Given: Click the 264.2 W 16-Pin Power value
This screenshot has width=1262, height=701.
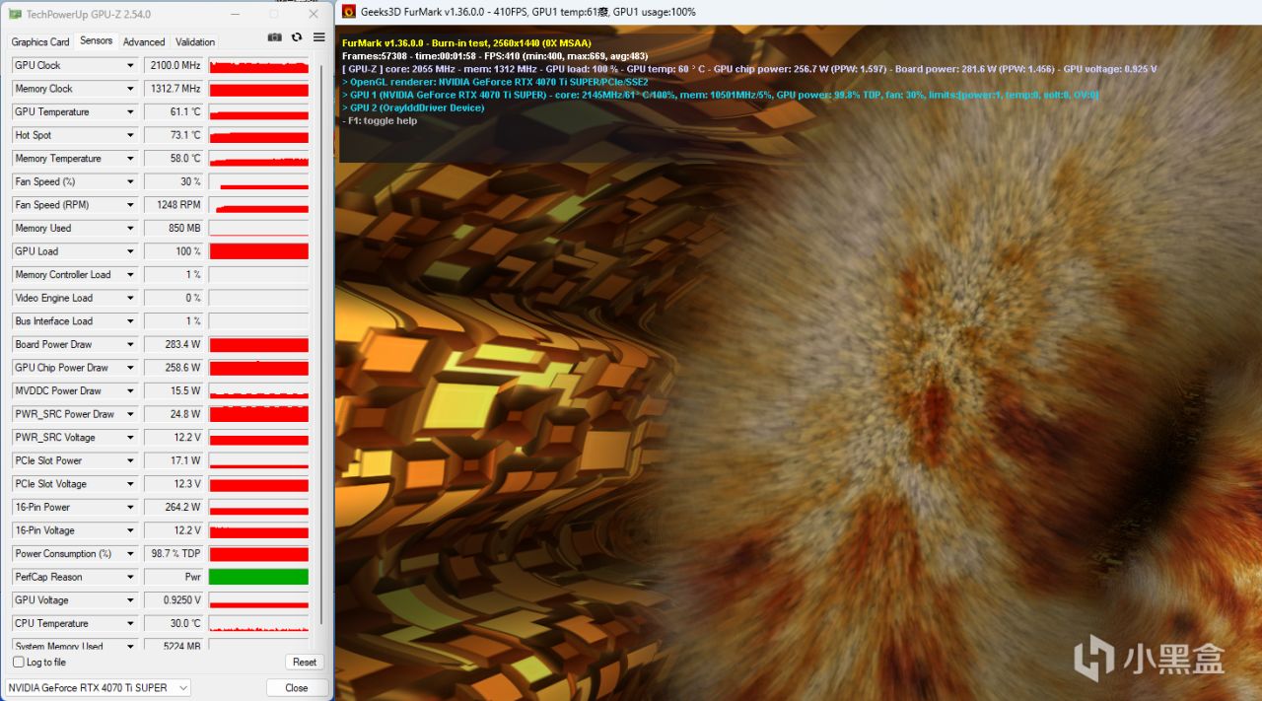Looking at the screenshot, I should [x=174, y=508].
